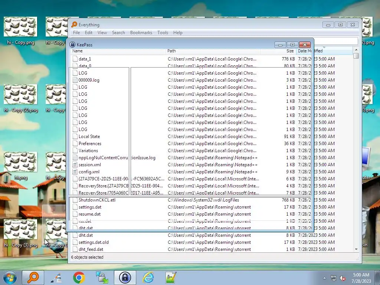Sort results by the Path column
This screenshot has width=380, height=285.
pyautogui.click(x=213, y=51)
